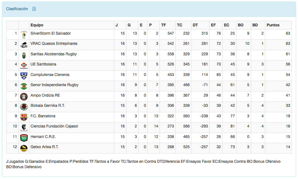Screen dimensions: 298x179
Task: Click the SilverStorm El Salvador team logo
Action: [24, 34]
